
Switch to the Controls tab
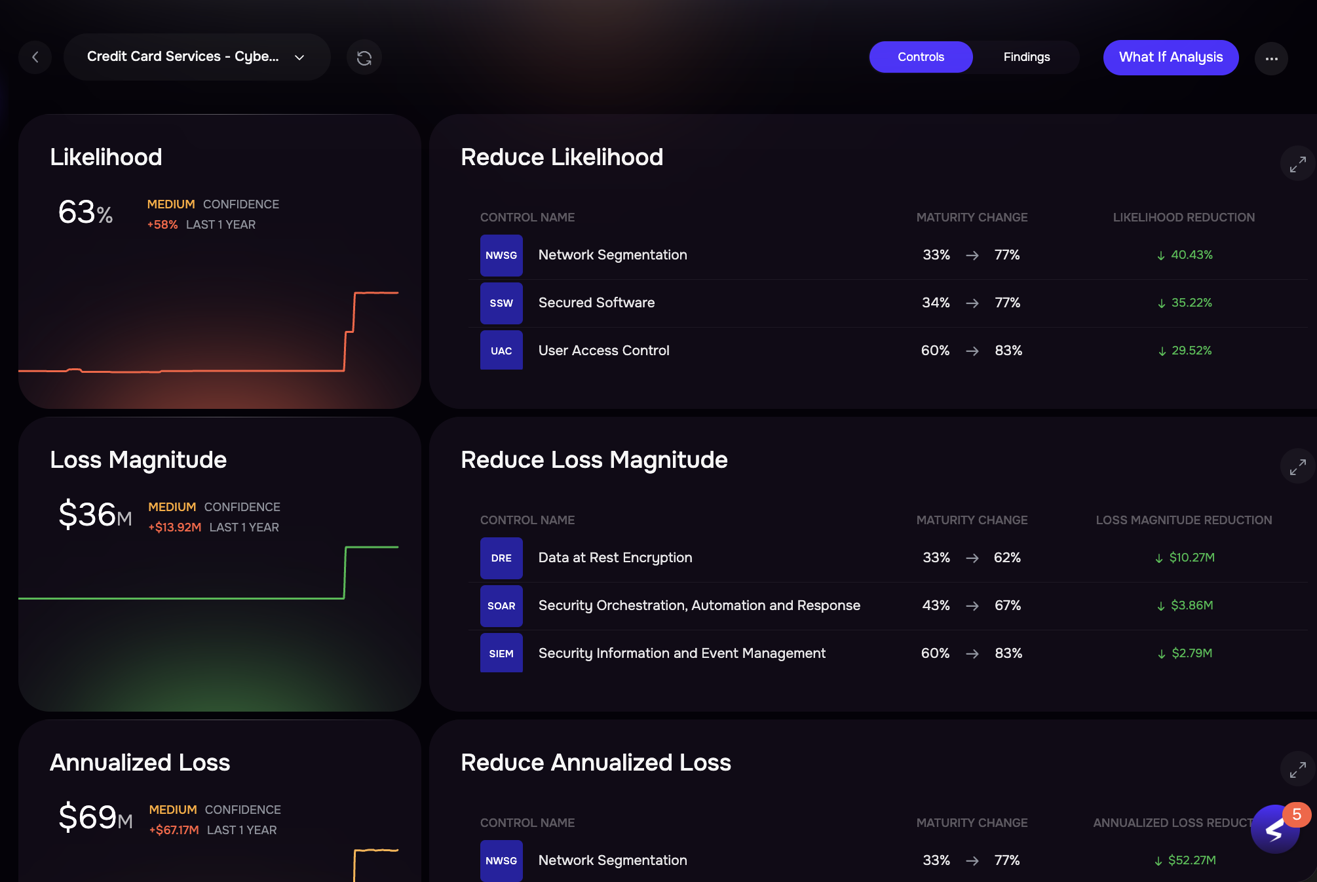[x=921, y=57]
